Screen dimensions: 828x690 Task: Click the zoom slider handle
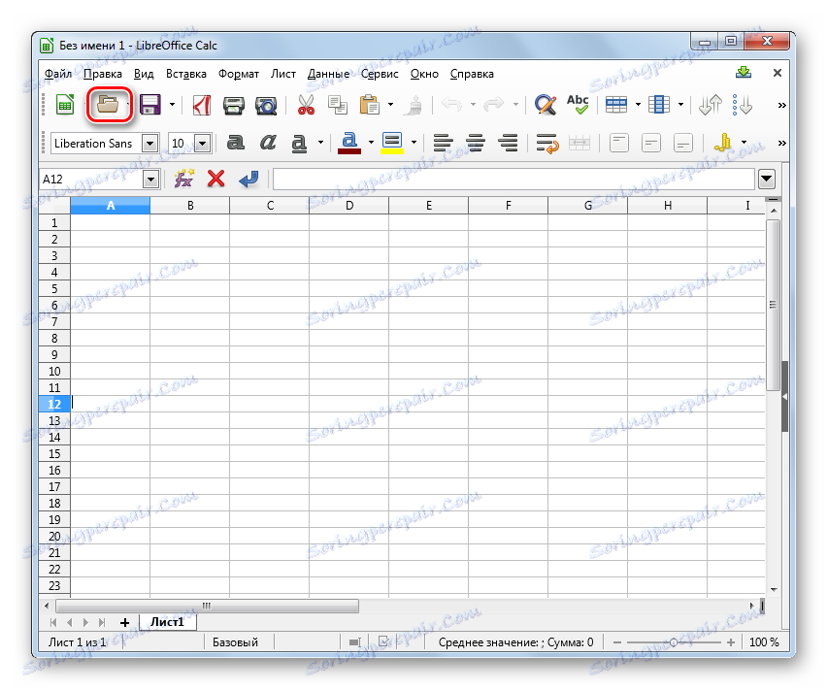click(674, 642)
